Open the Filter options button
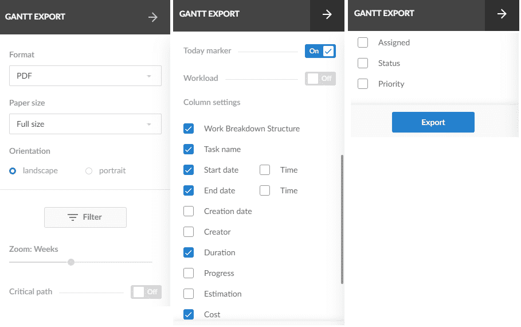The width and height of the screenshot is (521, 327). [85, 217]
